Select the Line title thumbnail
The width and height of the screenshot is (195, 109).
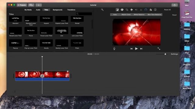point(62,31)
